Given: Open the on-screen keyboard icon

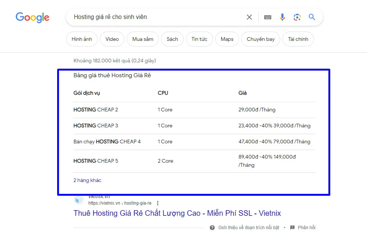Looking at the screenshot, I should click(267, 17).
